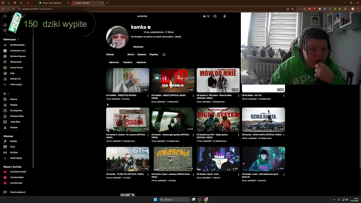Click the search magnifier button in YouTube header
Viewport: 361px width, 203px height.
click(215, 16)
